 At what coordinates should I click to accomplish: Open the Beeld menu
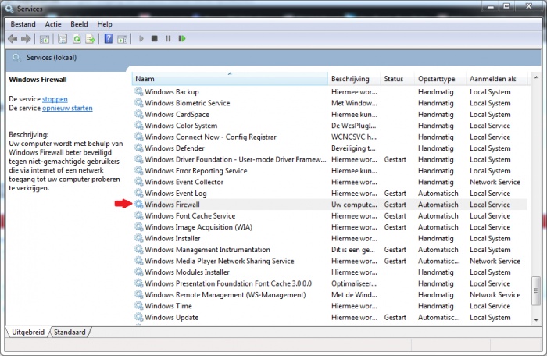(x=79, y=24)
